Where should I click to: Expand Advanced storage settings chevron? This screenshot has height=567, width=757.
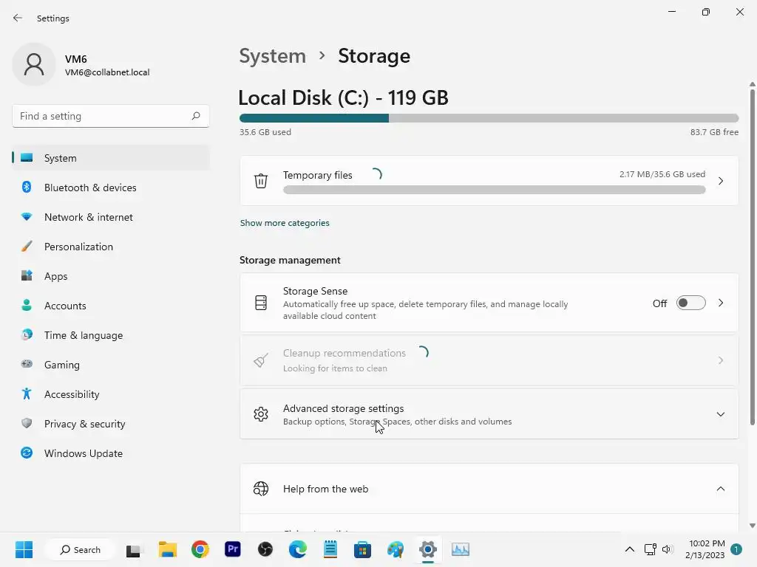coord(720,414)
